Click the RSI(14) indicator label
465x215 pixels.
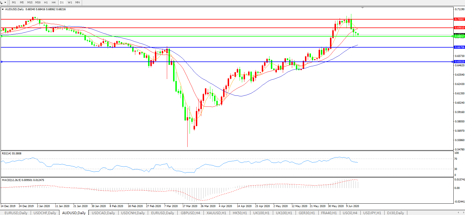click(x=11, y=154)
